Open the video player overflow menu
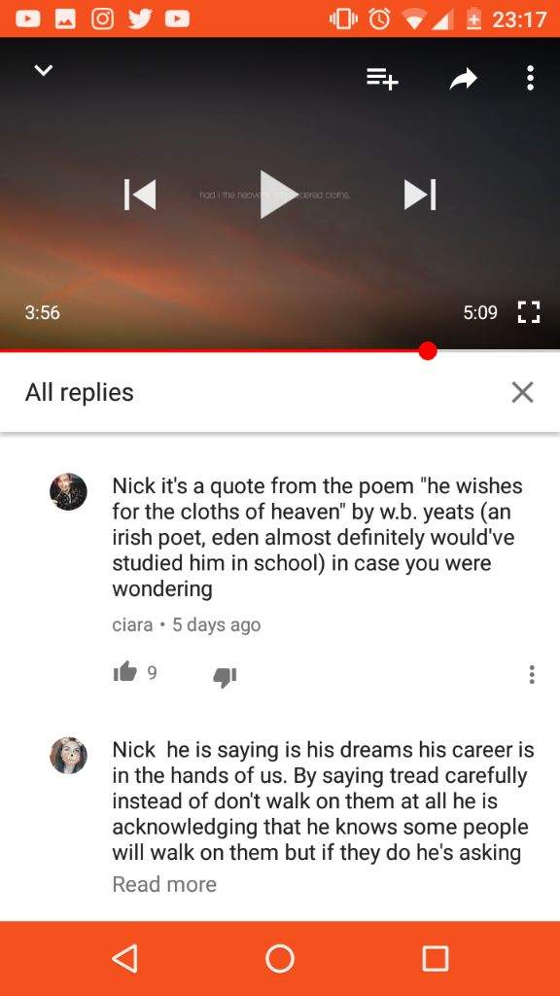560x996 pixels. click(530, 78)
